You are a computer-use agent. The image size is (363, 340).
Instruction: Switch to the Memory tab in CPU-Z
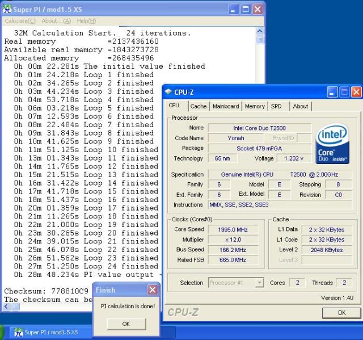pyautogui.click(x=255, y=106)
